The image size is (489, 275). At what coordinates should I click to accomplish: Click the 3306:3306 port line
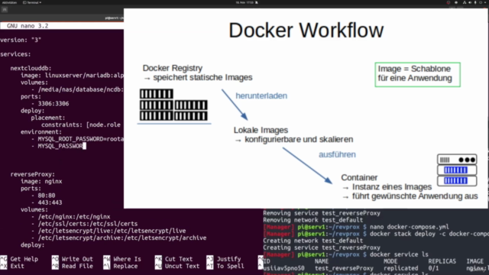point(50,104)
